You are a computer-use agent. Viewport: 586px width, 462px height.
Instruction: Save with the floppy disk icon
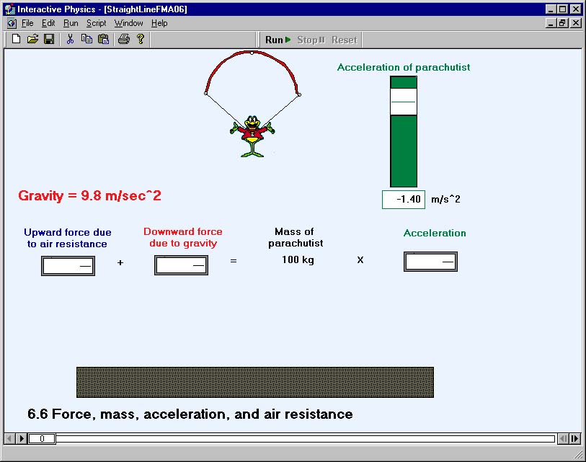click(x=49, y=39)
